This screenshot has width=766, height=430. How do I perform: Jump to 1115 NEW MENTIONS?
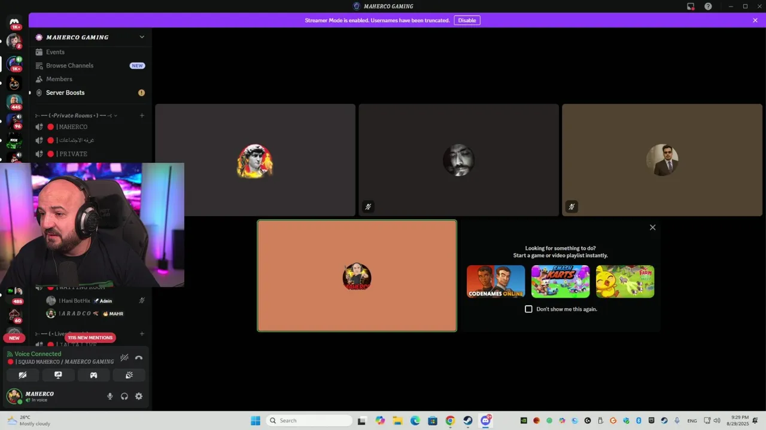tap(90, 338)
